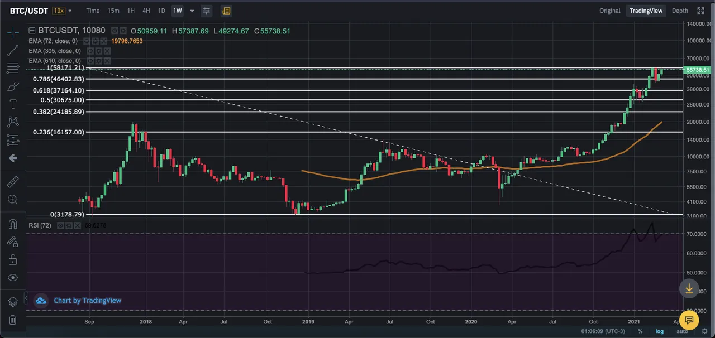Click the 01:06:09 (UTC-3) timezone

tap(603, 331)
